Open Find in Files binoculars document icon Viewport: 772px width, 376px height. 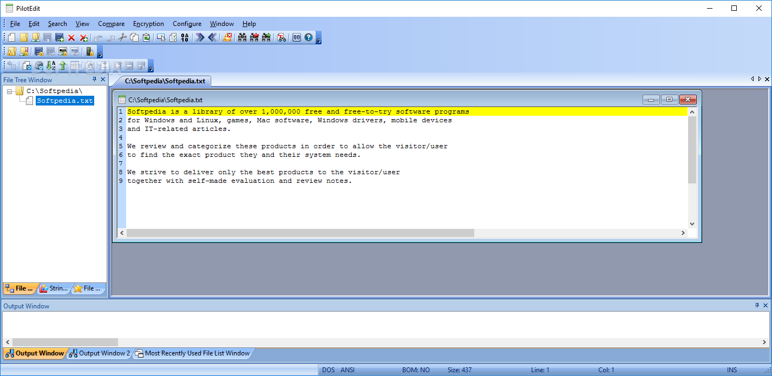282,37
